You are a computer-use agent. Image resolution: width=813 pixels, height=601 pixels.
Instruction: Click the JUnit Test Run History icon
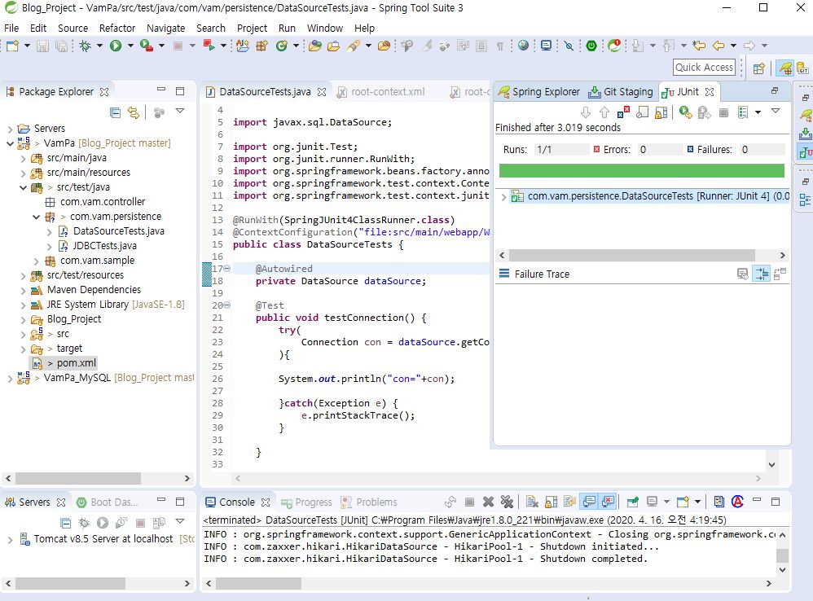(743, 112)
